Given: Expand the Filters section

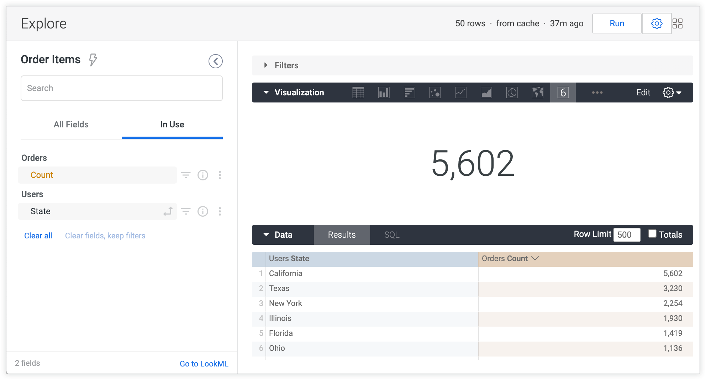Looking at the screenshot, I should pos(265,65).
